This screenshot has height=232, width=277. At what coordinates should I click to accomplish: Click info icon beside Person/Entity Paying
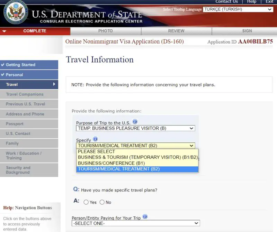pos(145,217)
